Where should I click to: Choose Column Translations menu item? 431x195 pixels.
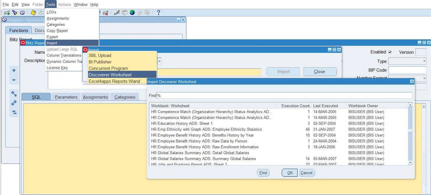click(x=64, y=55)
